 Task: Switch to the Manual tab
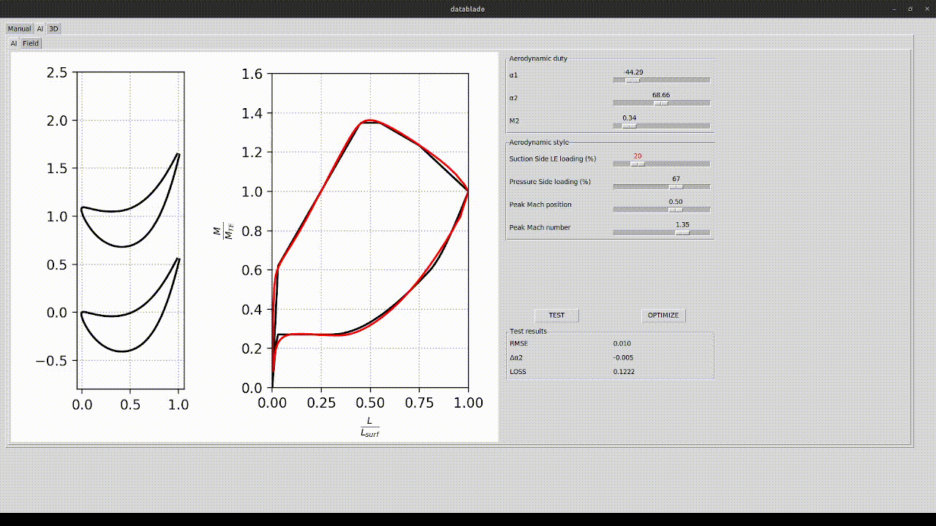tap(19, 29)
